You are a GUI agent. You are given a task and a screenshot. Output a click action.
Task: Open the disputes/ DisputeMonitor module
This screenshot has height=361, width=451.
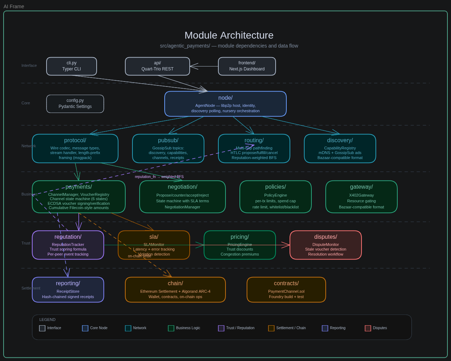325,245
